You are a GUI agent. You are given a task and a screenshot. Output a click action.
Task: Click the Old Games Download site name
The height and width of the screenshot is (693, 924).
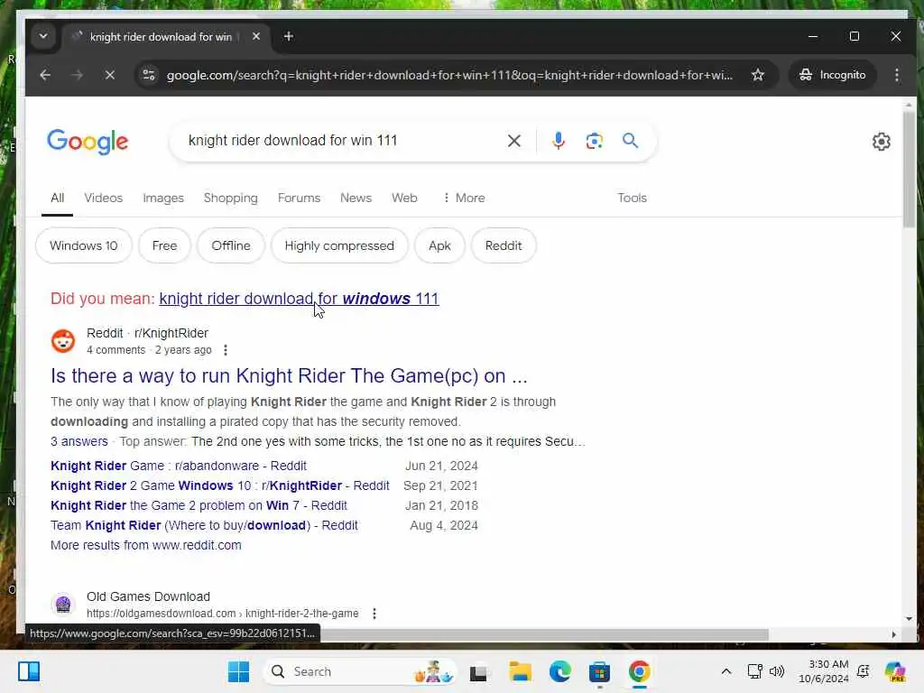(148, 596)
